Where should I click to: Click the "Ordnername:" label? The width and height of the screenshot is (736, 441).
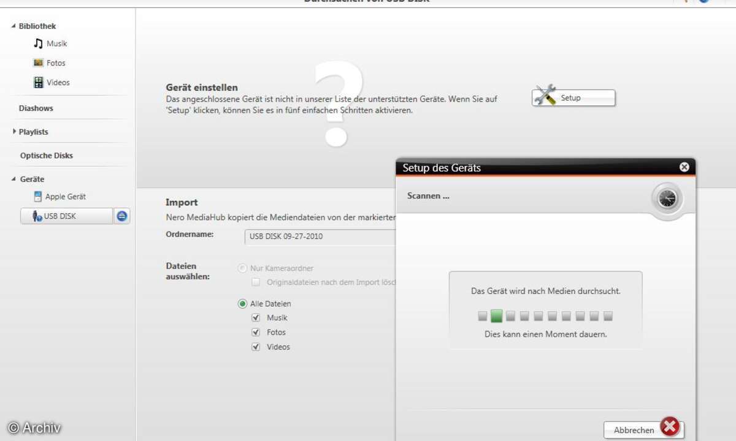(190, 234)
